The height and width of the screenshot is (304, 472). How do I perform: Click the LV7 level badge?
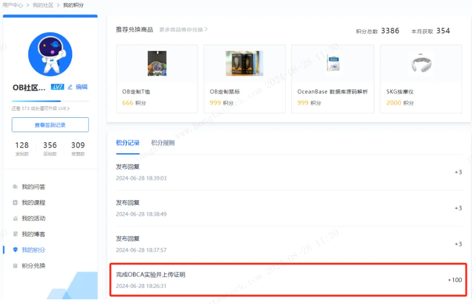(x=57, y=87)
